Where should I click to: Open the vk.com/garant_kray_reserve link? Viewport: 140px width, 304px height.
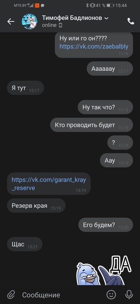tap(49, 184)
